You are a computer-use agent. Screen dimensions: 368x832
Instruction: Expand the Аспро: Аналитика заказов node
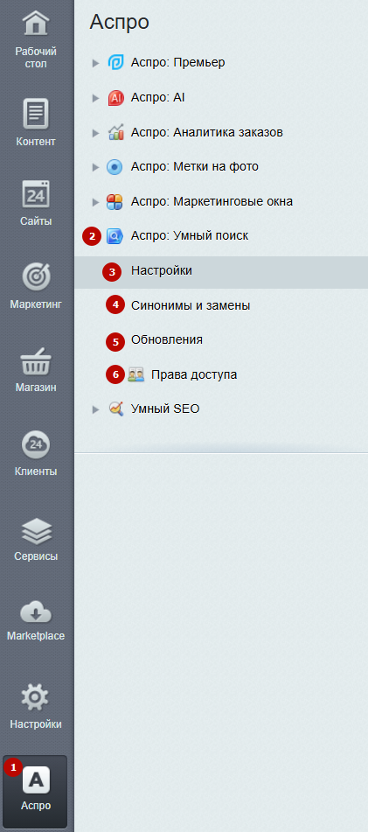click(96, 133)
